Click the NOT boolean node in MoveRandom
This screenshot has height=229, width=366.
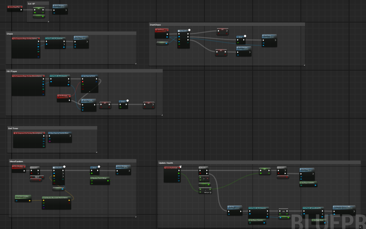point(36,179)
